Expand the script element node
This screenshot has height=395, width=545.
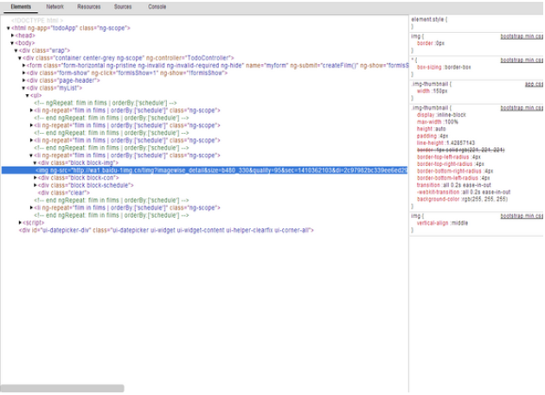click(x=21, y=223)
